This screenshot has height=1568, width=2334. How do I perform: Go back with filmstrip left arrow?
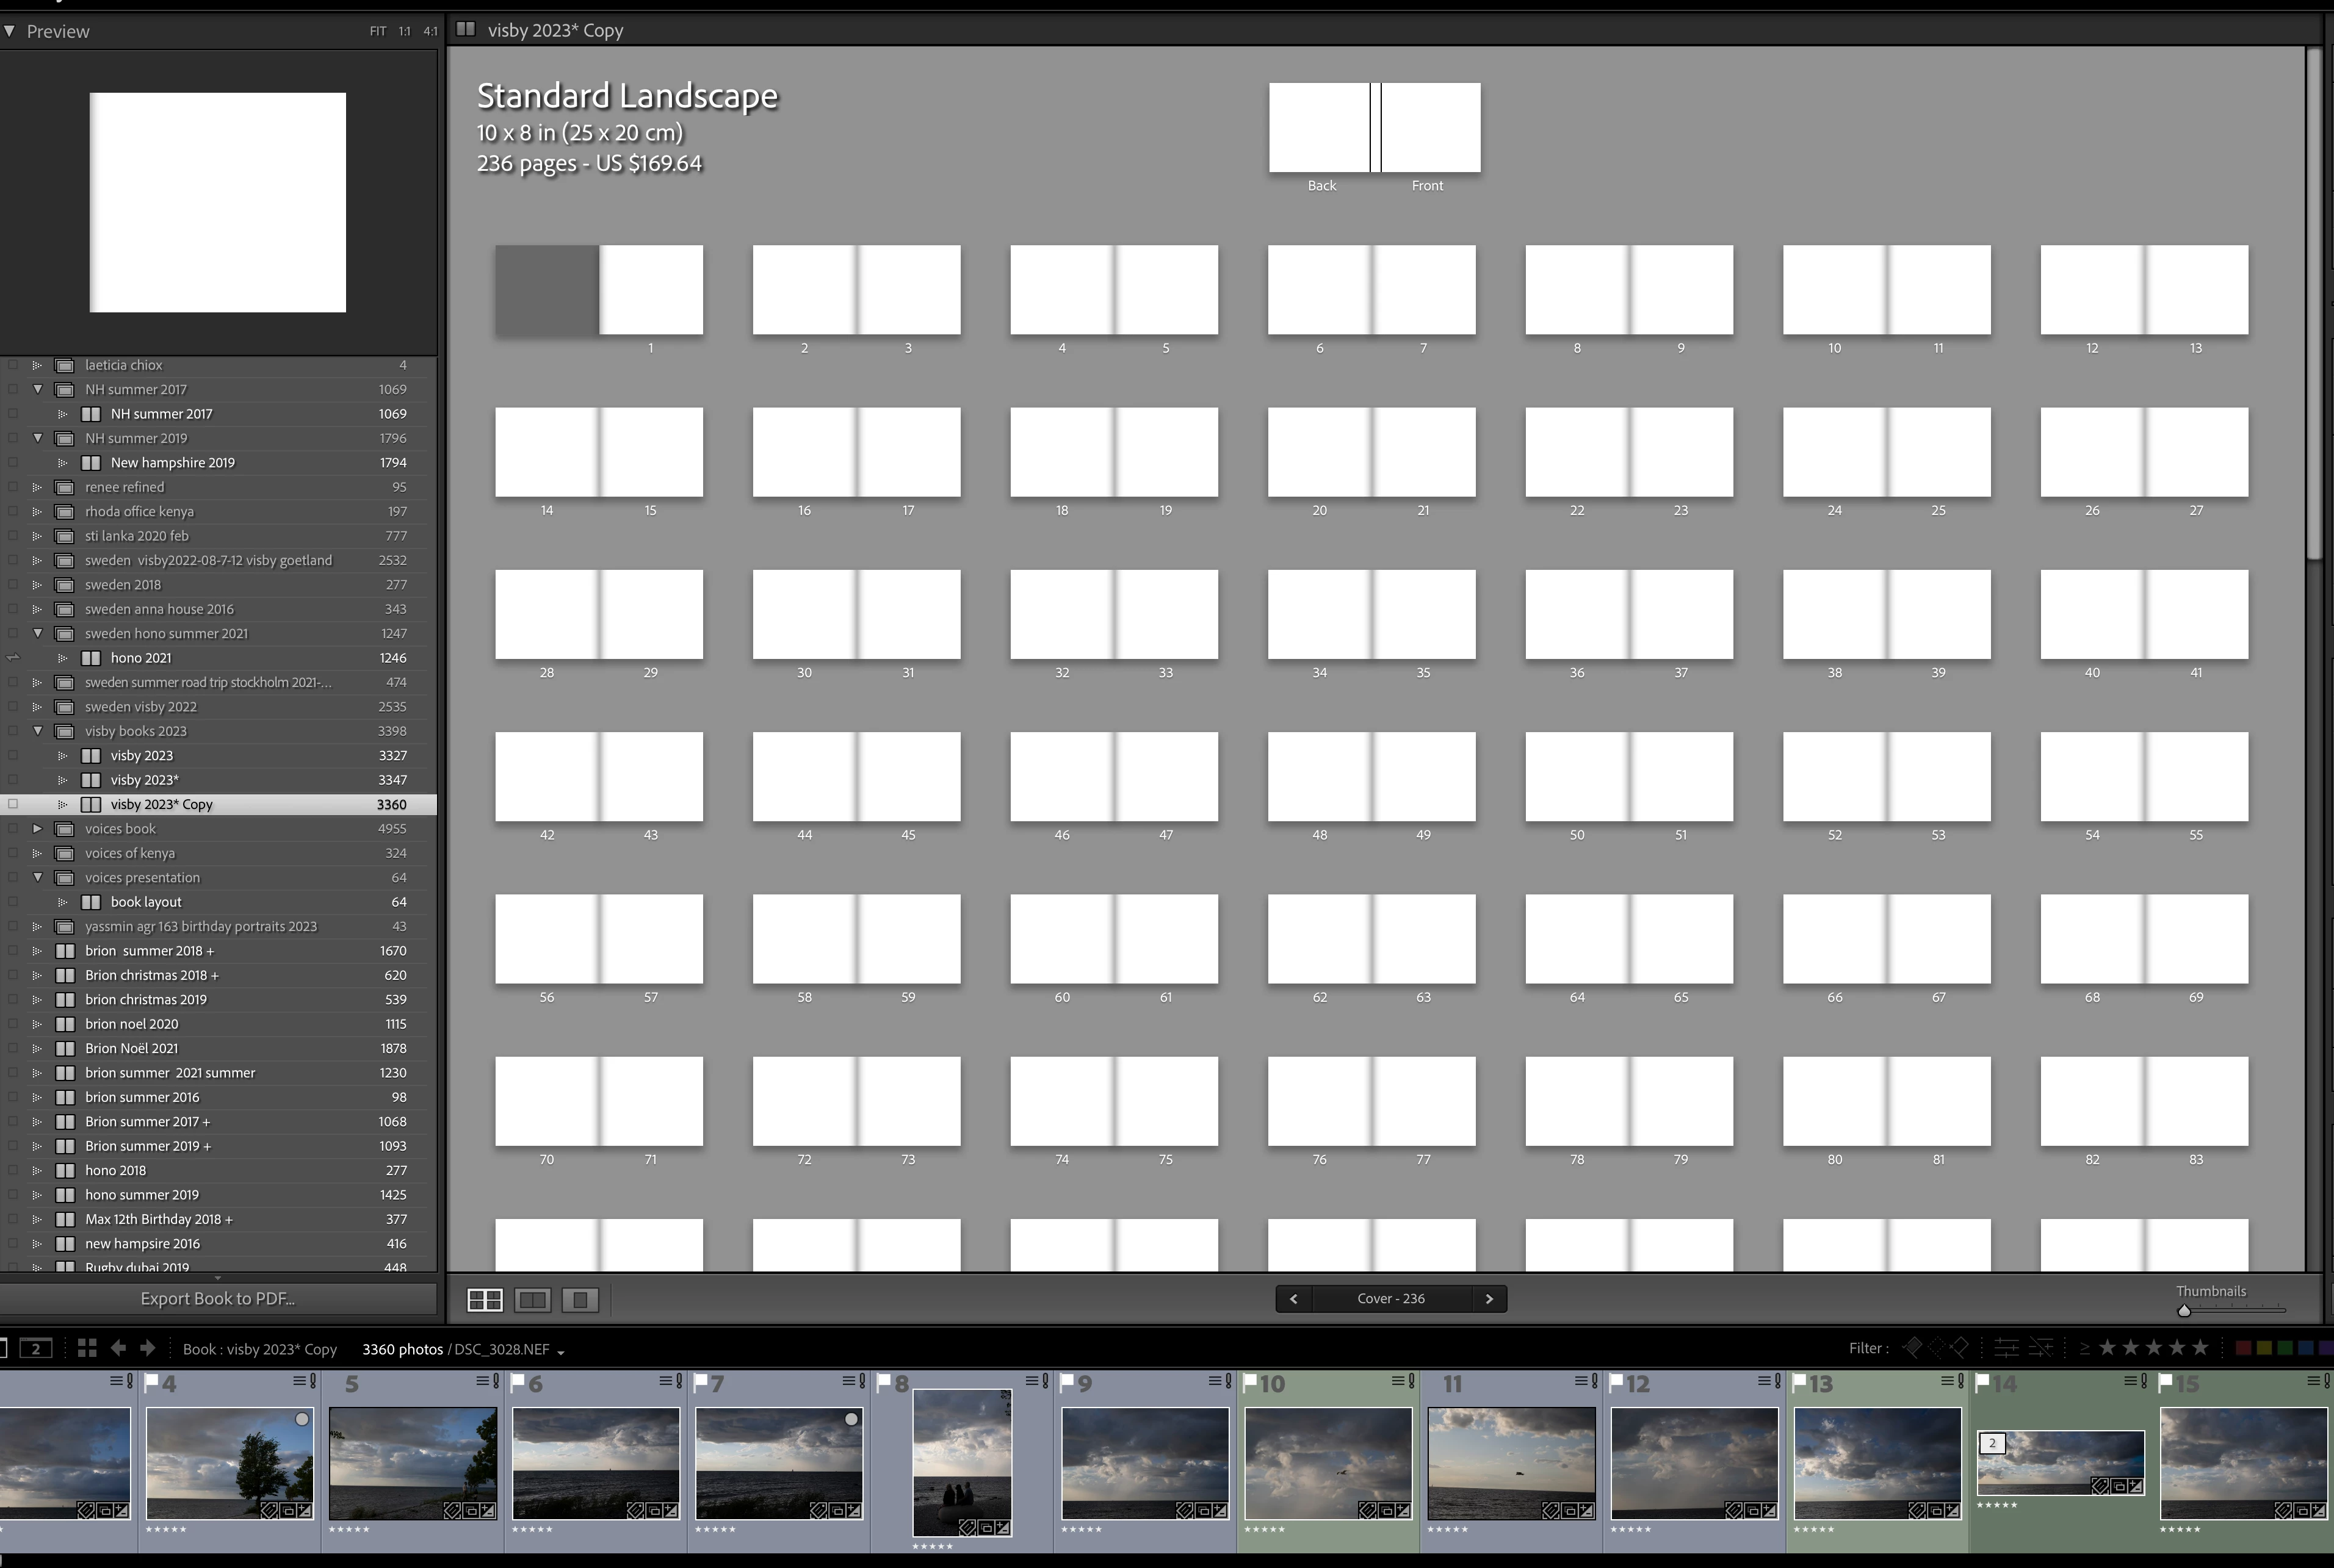coord(118,1348)
